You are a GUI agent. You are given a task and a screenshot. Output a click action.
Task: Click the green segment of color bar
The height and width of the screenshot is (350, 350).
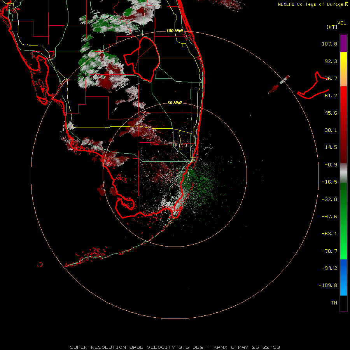click(x=343, y=221)
